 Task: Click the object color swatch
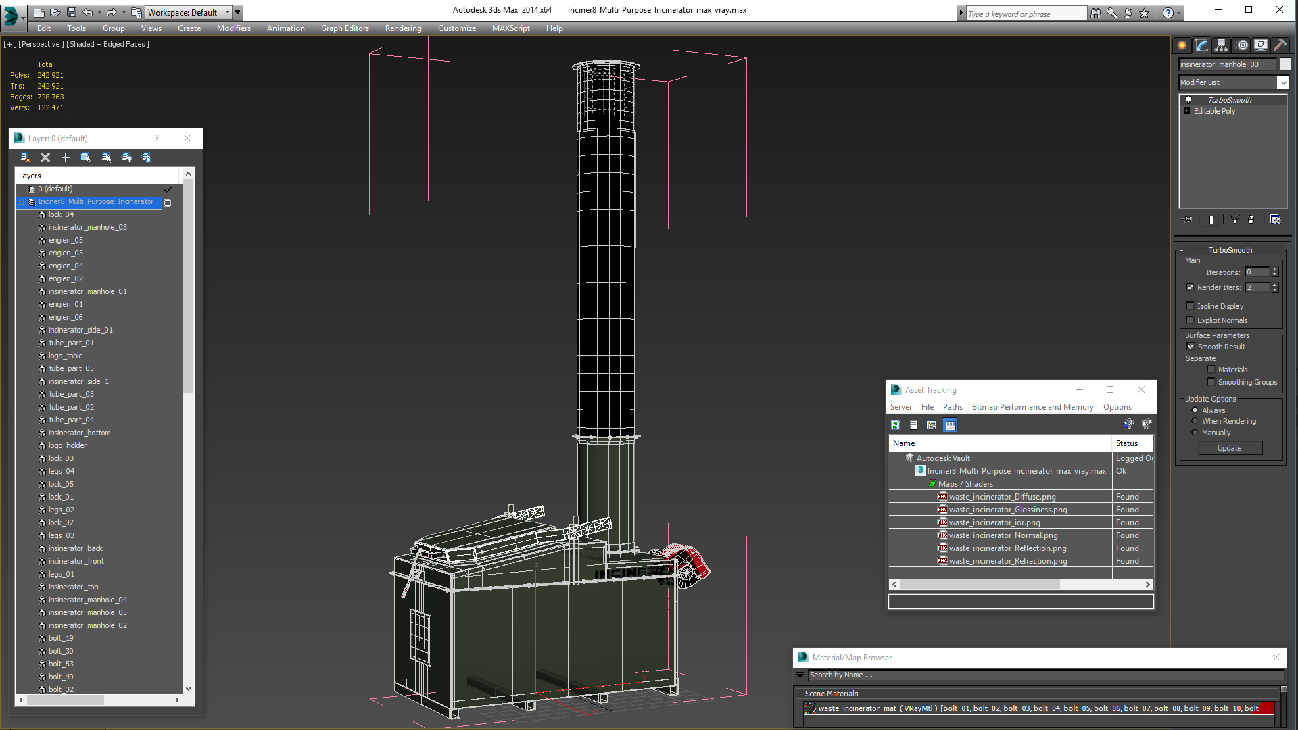point(1285,64)
